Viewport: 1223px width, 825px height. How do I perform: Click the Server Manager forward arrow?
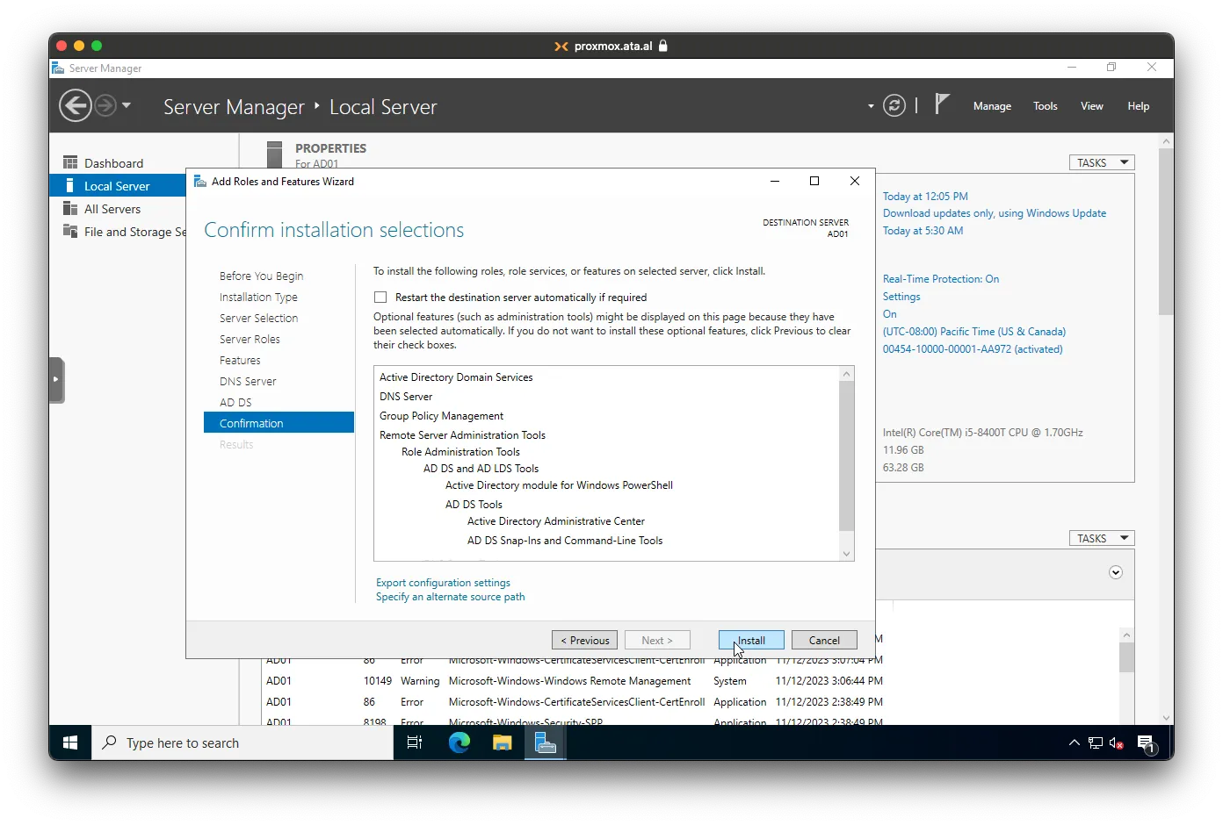[105, 106]
